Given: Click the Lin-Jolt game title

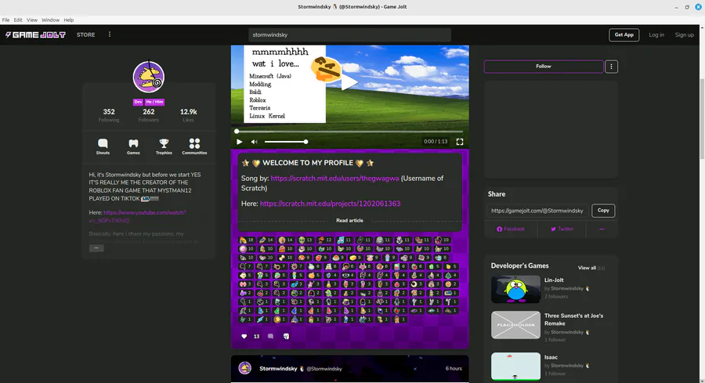Looking at the screenshot, I should tap(554, 280).
